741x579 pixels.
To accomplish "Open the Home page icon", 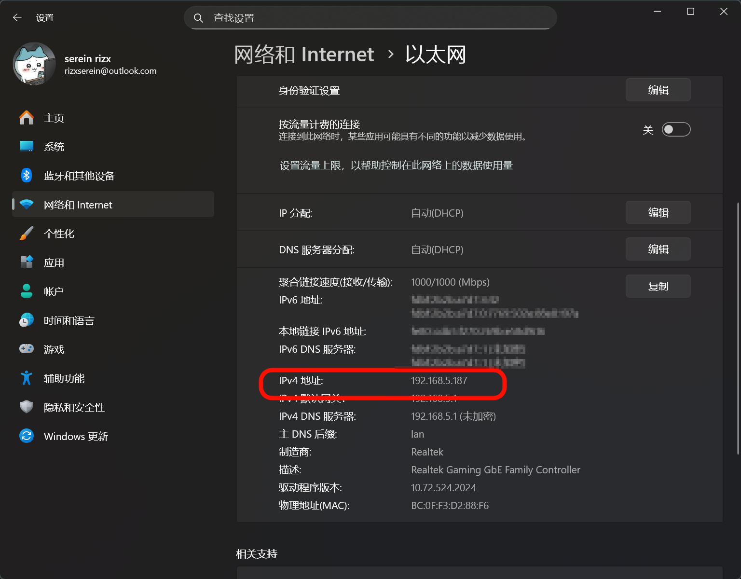I will (x=27, y=118).
